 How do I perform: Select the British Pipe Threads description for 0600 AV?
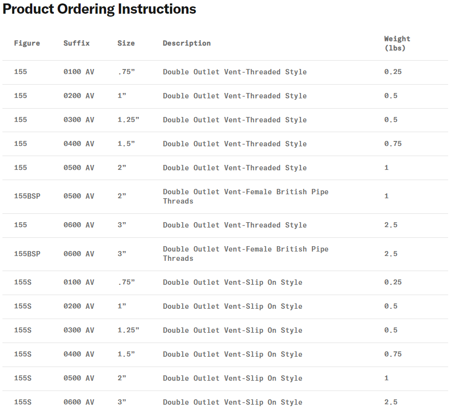tap(245, 253)
